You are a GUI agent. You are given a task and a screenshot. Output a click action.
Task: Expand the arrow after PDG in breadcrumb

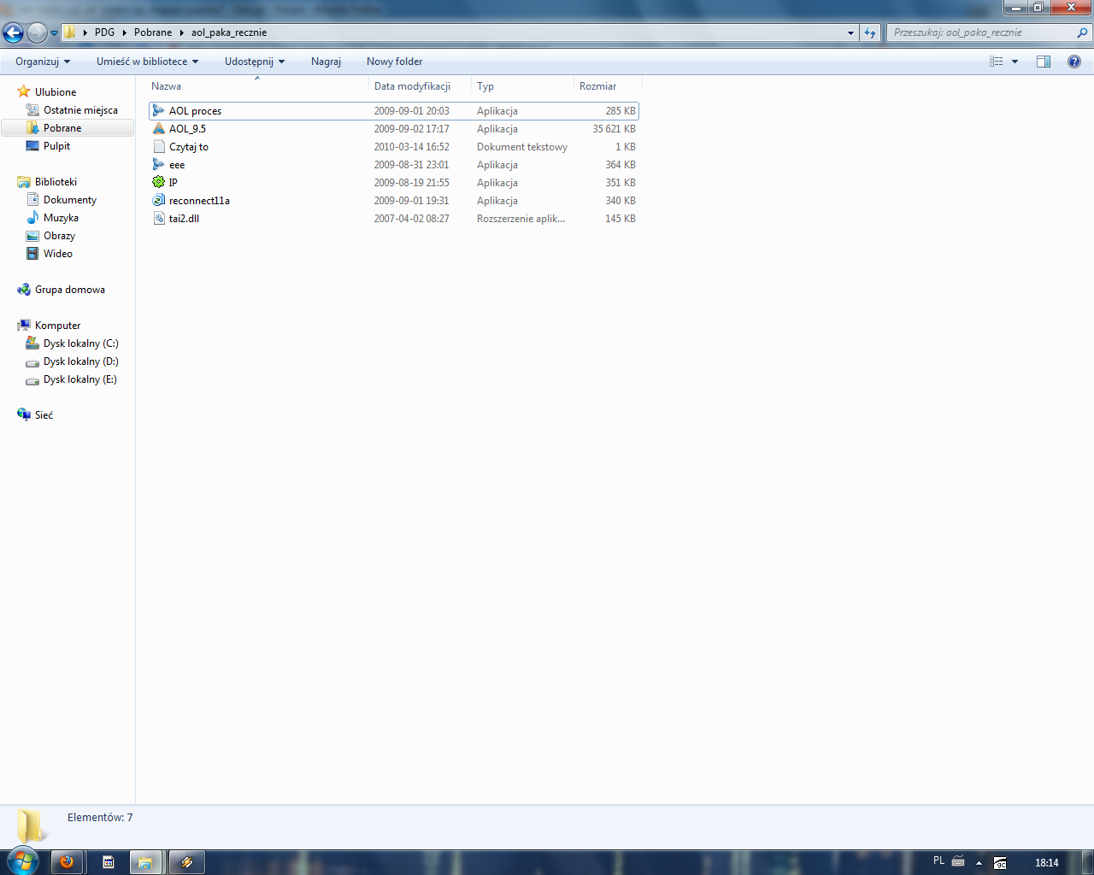coord(125,32)
